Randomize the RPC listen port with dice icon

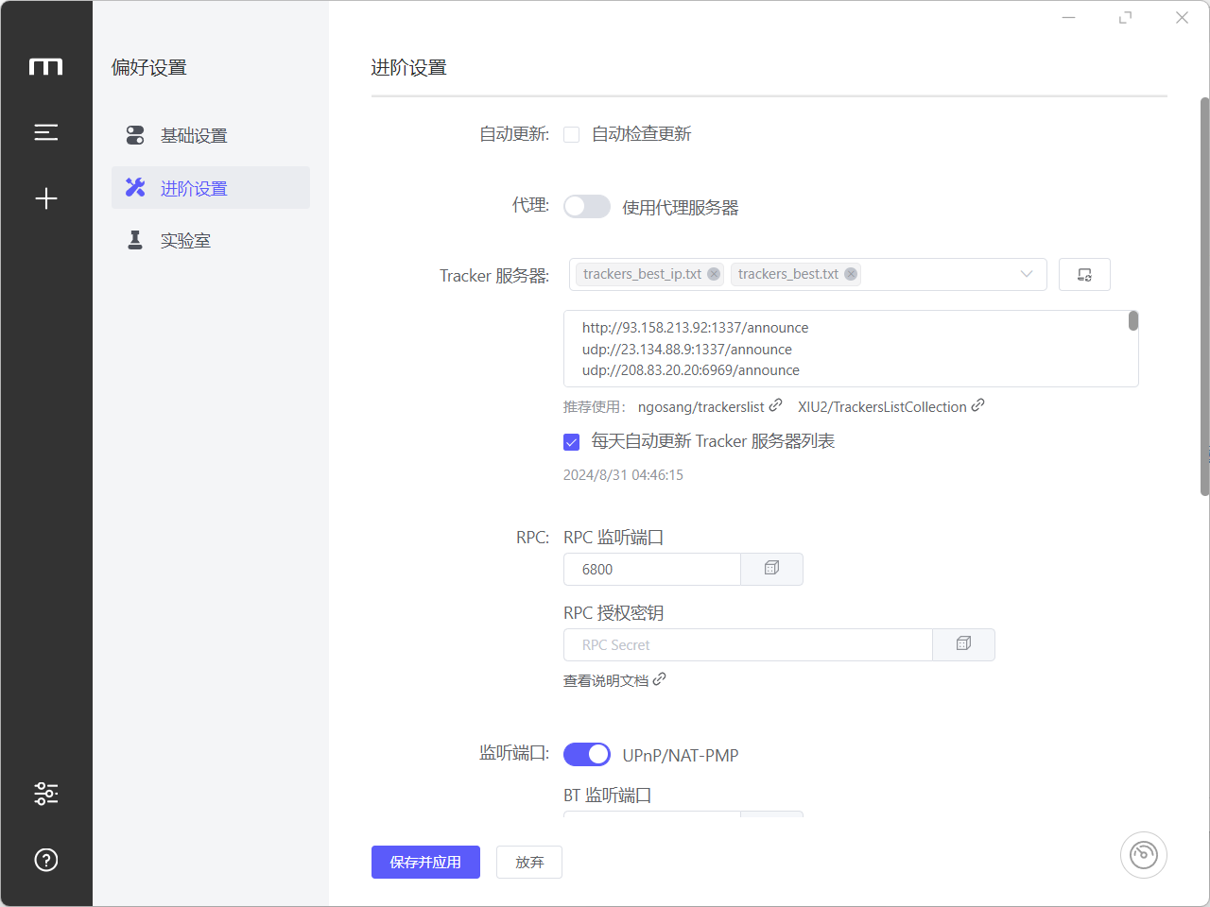tap(771, 569)
